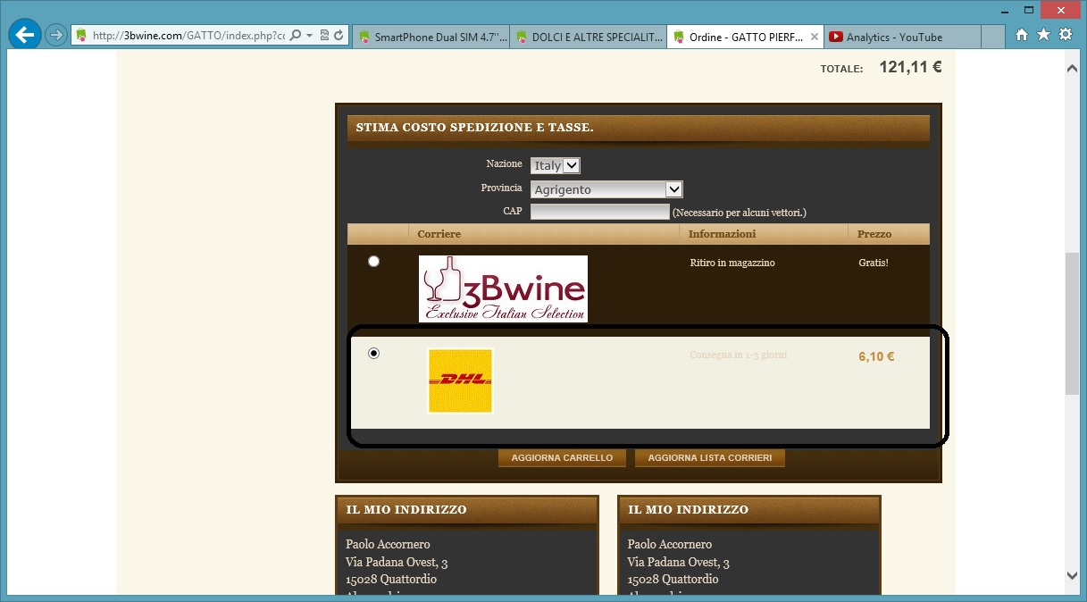Click the browser forward arrow

[57, 36]
